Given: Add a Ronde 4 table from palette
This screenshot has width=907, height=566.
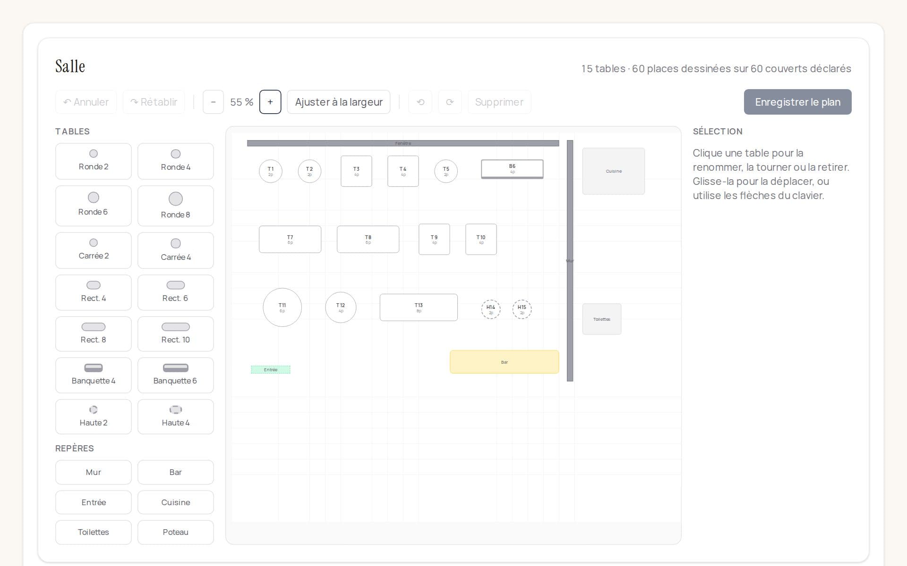Looking at the screenshot, I should pyautogui.click(x=176, y=161).
